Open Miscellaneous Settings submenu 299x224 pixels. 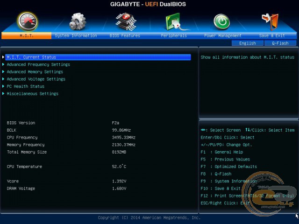33,94
